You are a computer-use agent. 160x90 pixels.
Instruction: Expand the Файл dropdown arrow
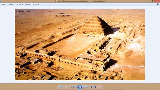(x=6, y=4)
